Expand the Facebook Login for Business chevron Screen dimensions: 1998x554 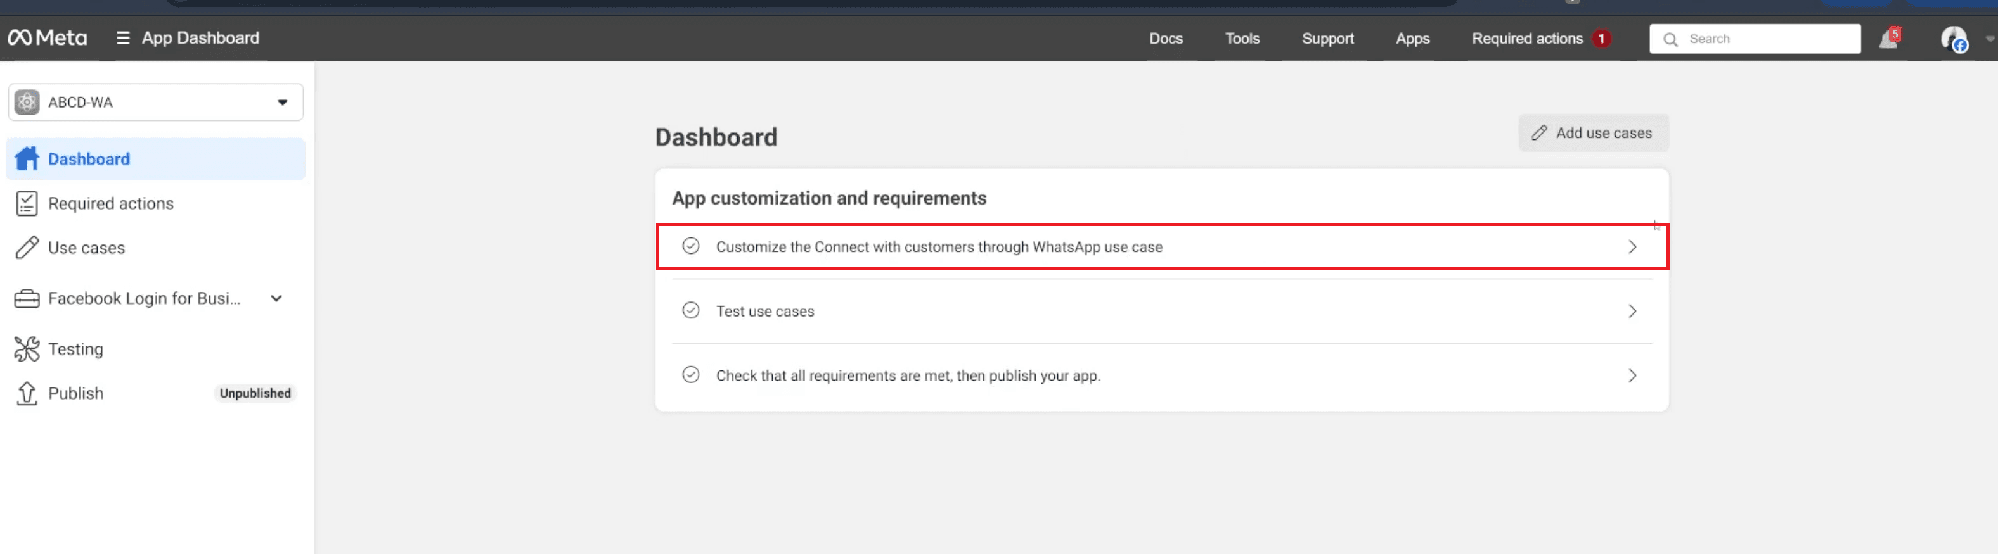tap(277, 298)
